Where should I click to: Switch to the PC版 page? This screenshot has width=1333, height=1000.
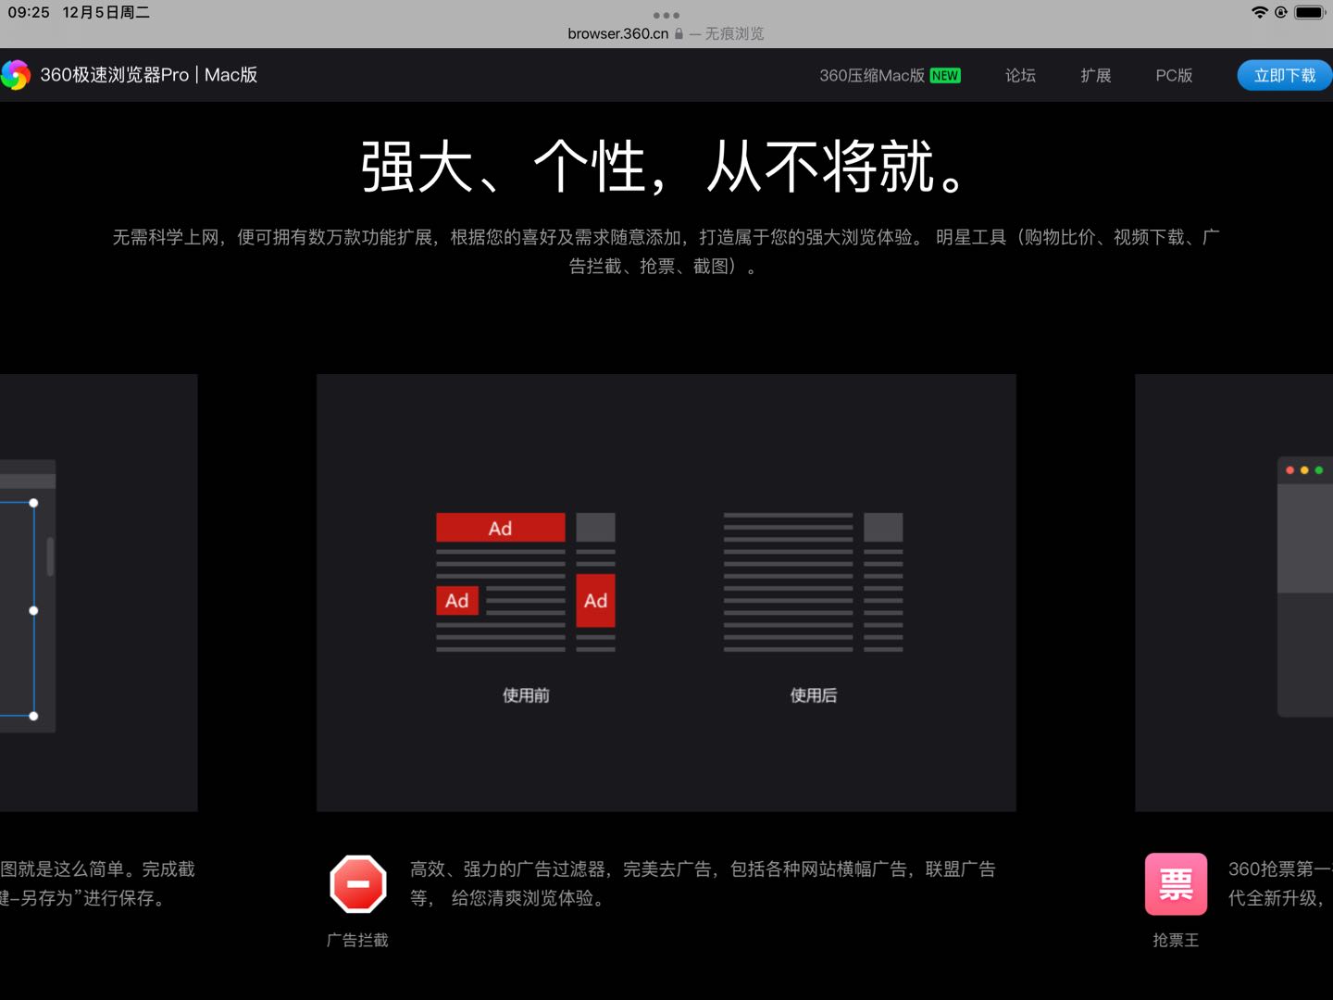tap(1173, 76)
